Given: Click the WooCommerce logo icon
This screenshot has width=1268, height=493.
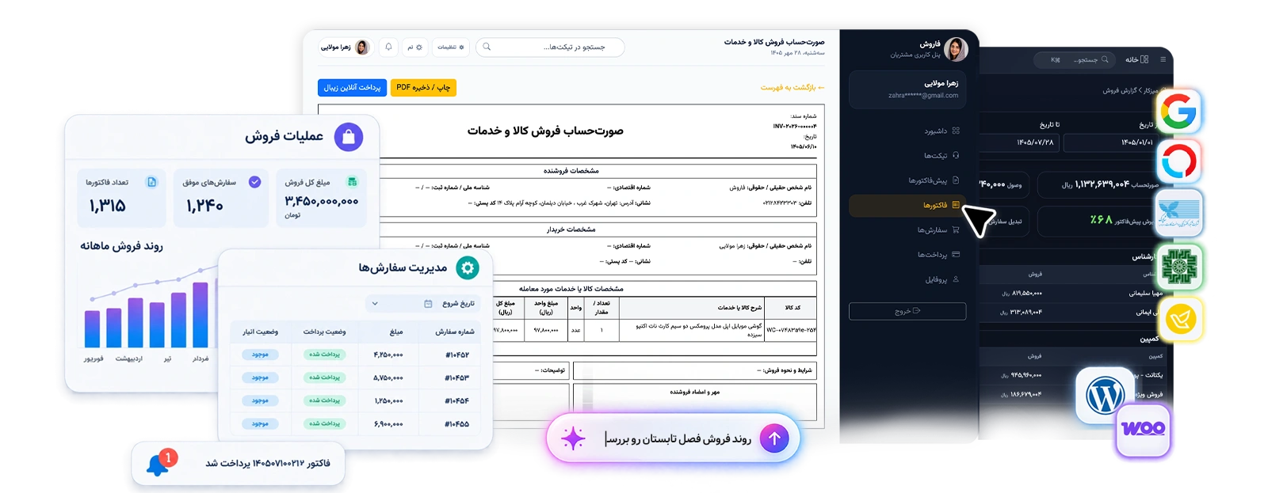Looking at the screenshot, I should (1144, 430).
